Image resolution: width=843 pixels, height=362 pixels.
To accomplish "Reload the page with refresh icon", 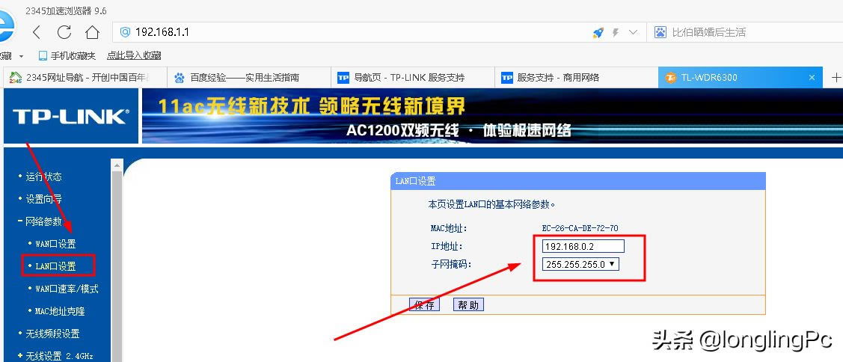I will [64, 32].
